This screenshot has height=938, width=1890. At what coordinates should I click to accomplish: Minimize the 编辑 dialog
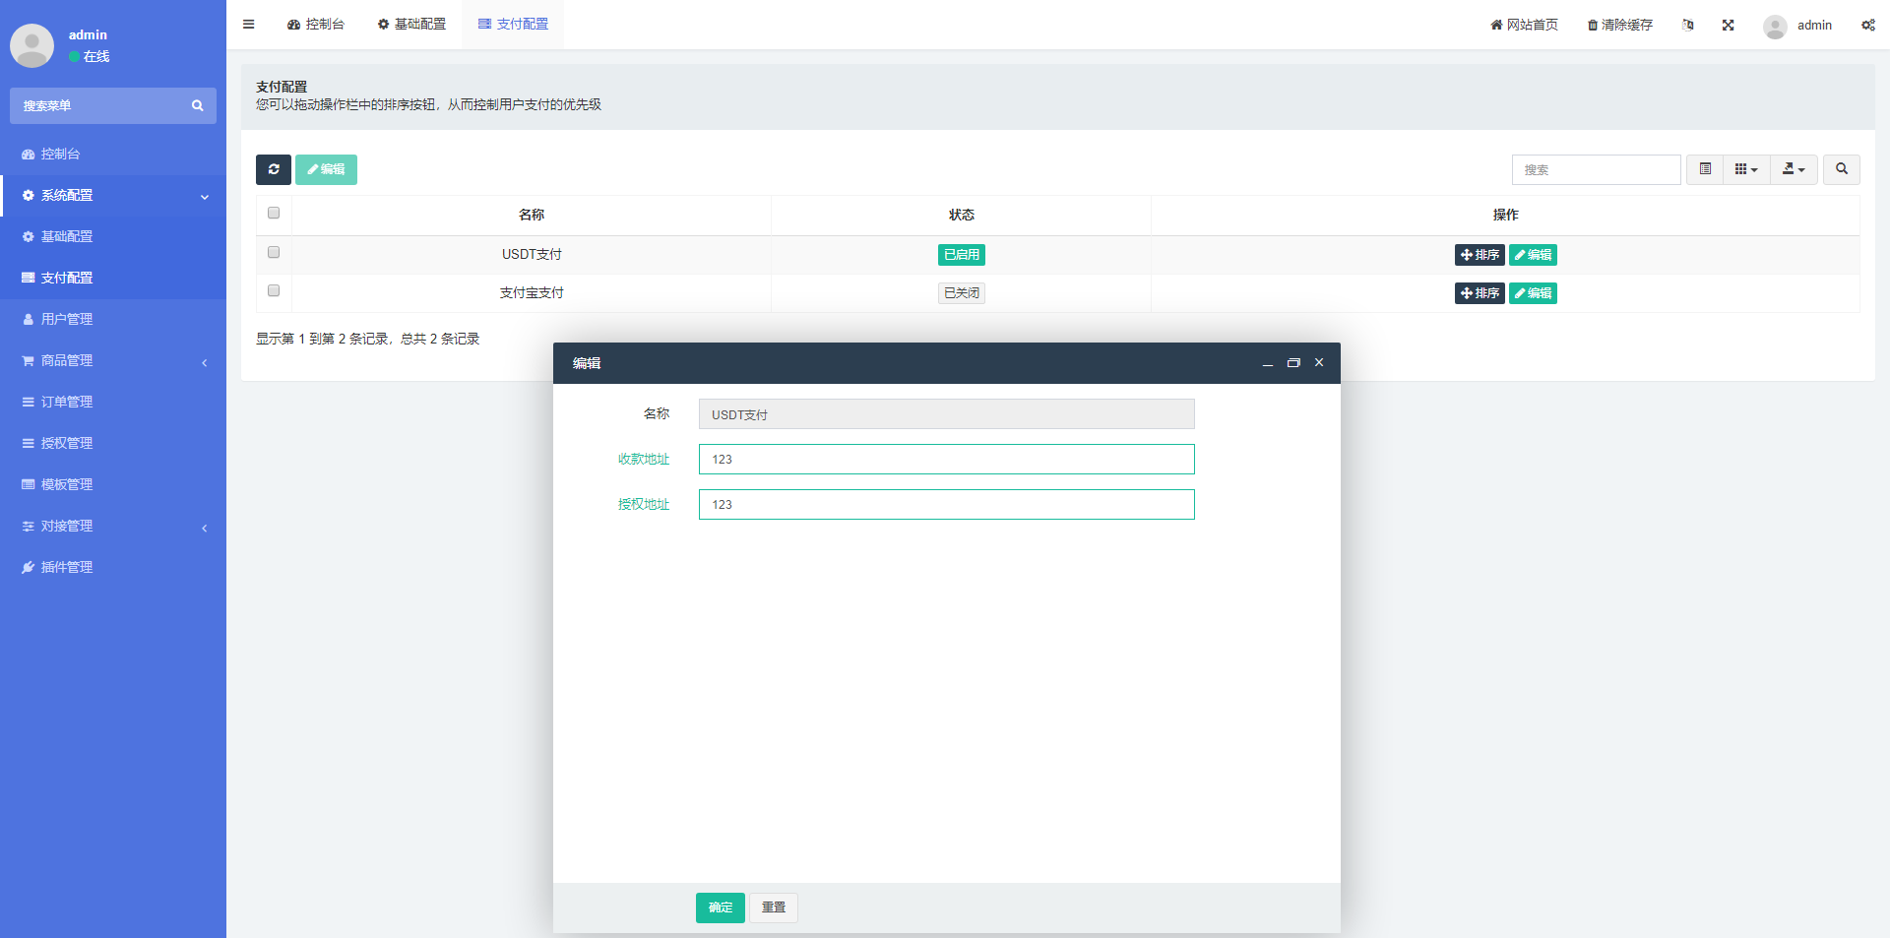point(1267,363)
